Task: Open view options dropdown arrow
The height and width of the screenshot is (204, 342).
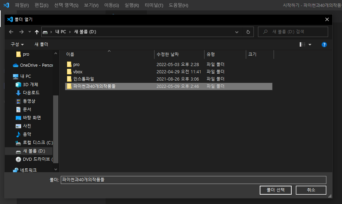Action: 310,45
